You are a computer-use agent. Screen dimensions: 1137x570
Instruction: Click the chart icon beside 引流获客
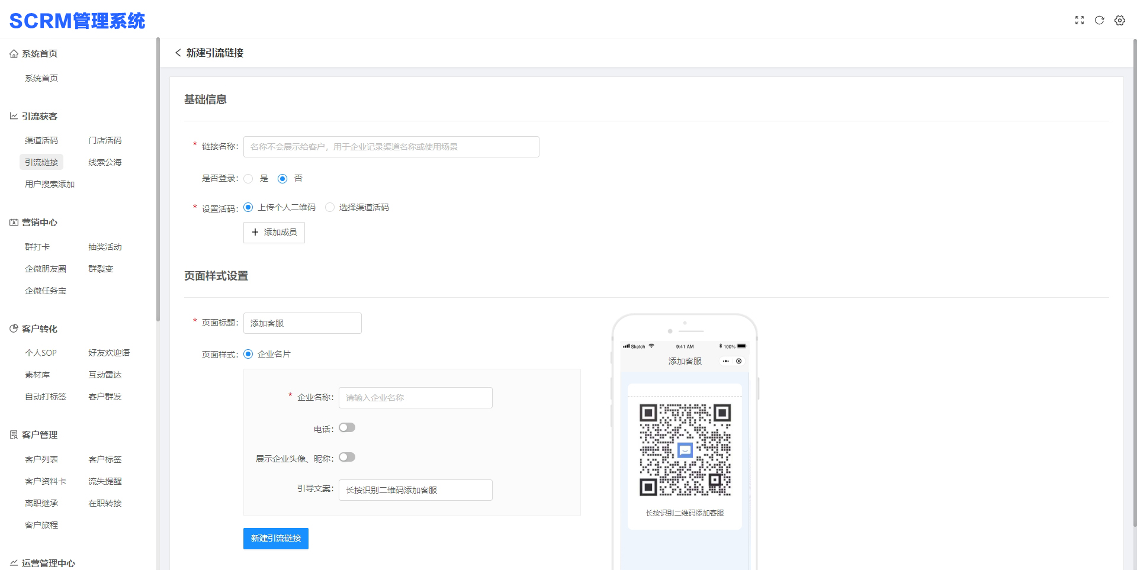tap(14, 116)
